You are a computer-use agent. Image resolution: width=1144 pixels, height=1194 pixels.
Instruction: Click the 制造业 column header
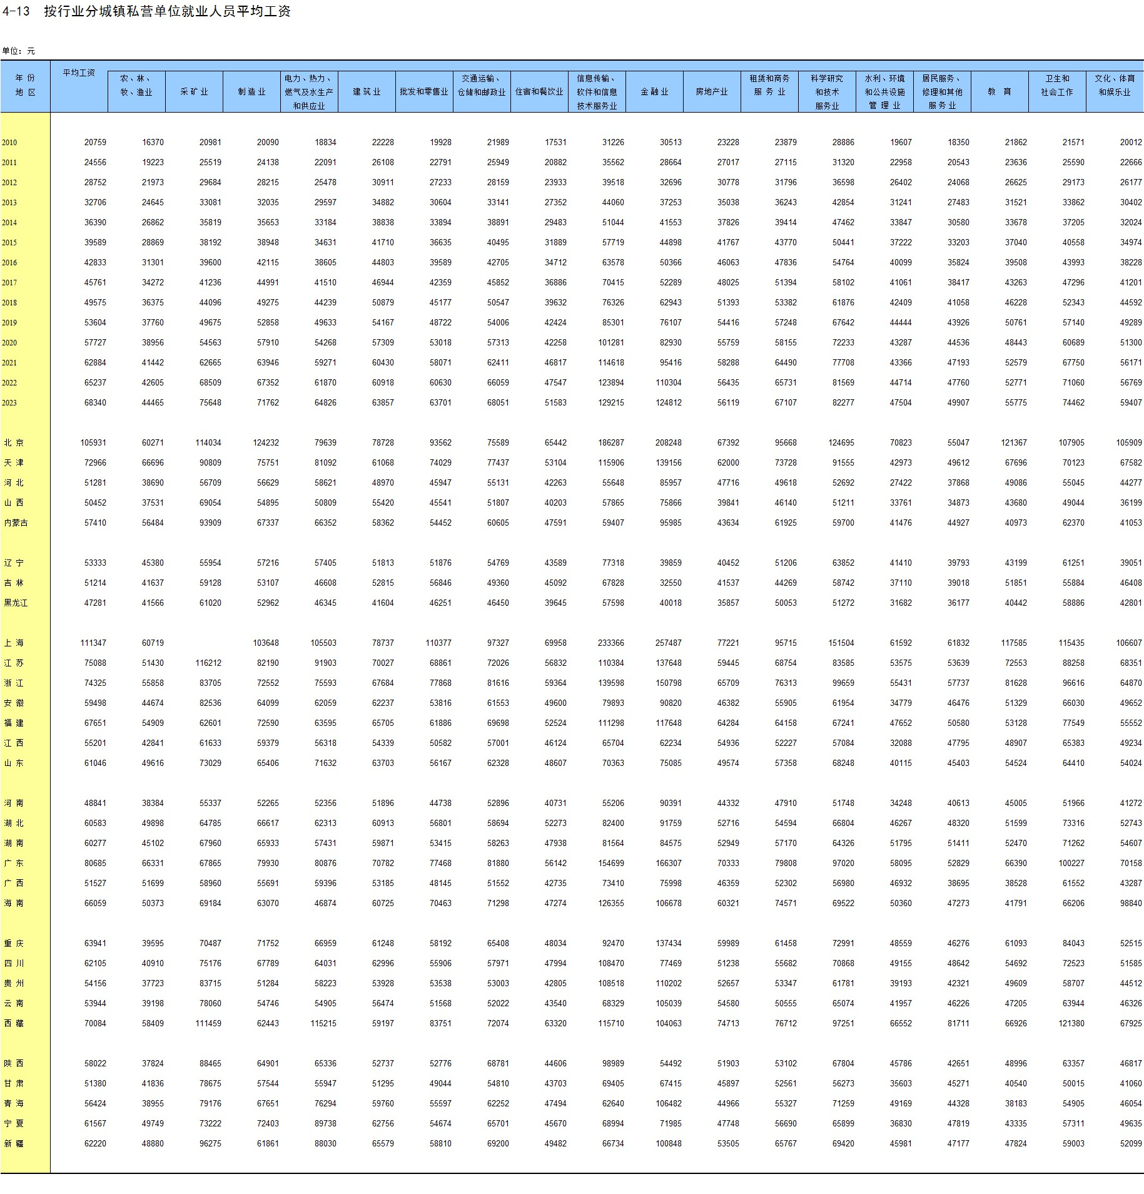pos(251,92)
